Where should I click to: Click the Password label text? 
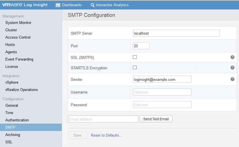79,105
